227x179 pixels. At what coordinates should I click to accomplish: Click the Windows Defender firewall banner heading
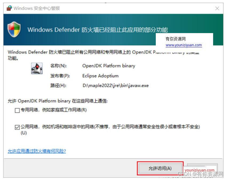98,30
